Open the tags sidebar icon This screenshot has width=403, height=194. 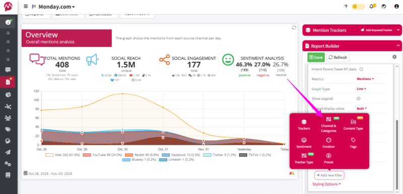click(x=8, y=130)
